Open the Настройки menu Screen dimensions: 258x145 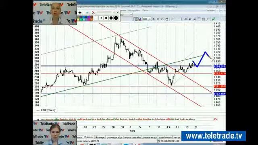pos(134,10)
